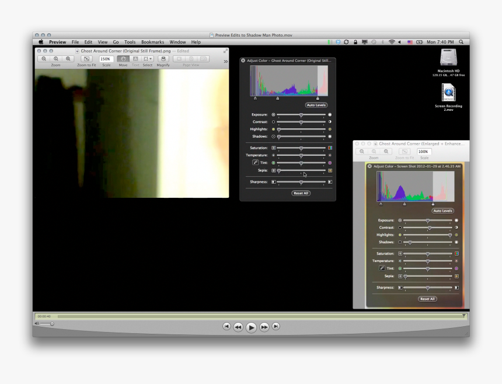The height and width of the screenshot is (384, 502).
Task: Open the Tools menu
Action: coord(130,41)
